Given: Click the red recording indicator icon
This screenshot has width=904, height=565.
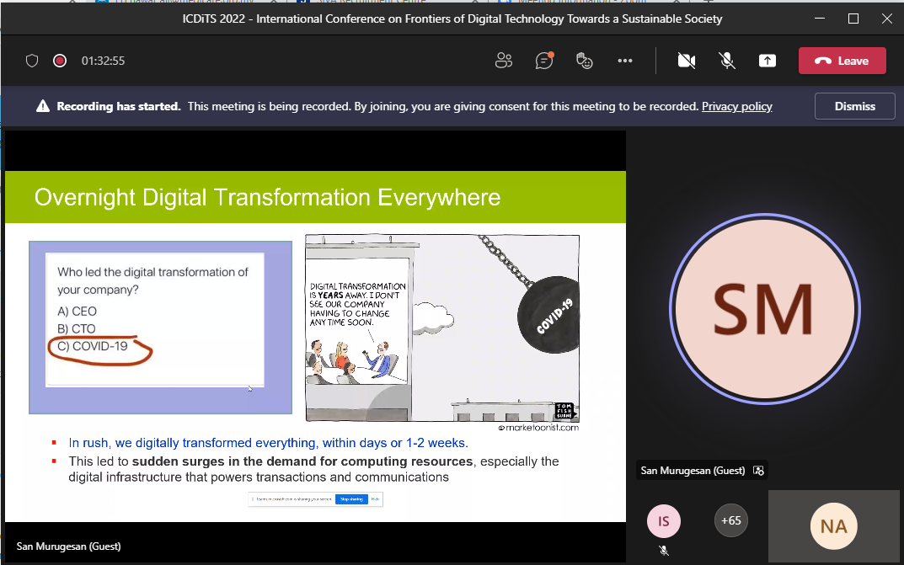Looking at the screenshot, I should coord(59,61).
